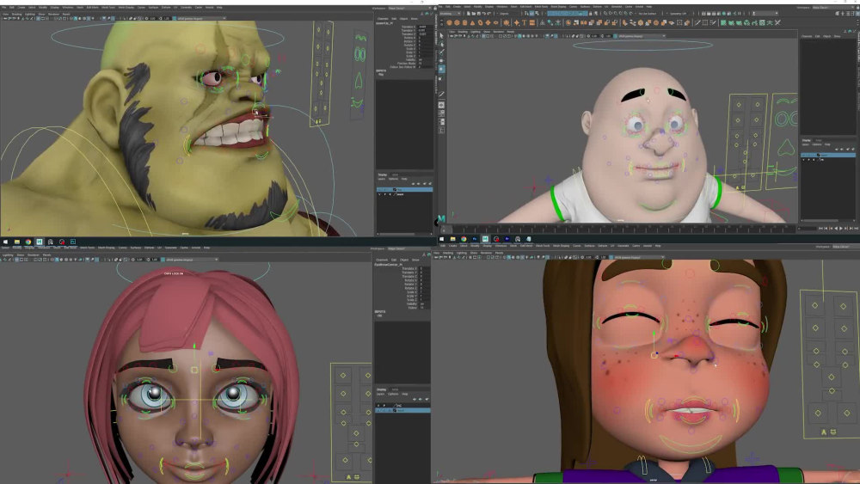Open Chrome from taskbar above the freckled girl window
Screen dimensions: 860x484
point(464,239)
